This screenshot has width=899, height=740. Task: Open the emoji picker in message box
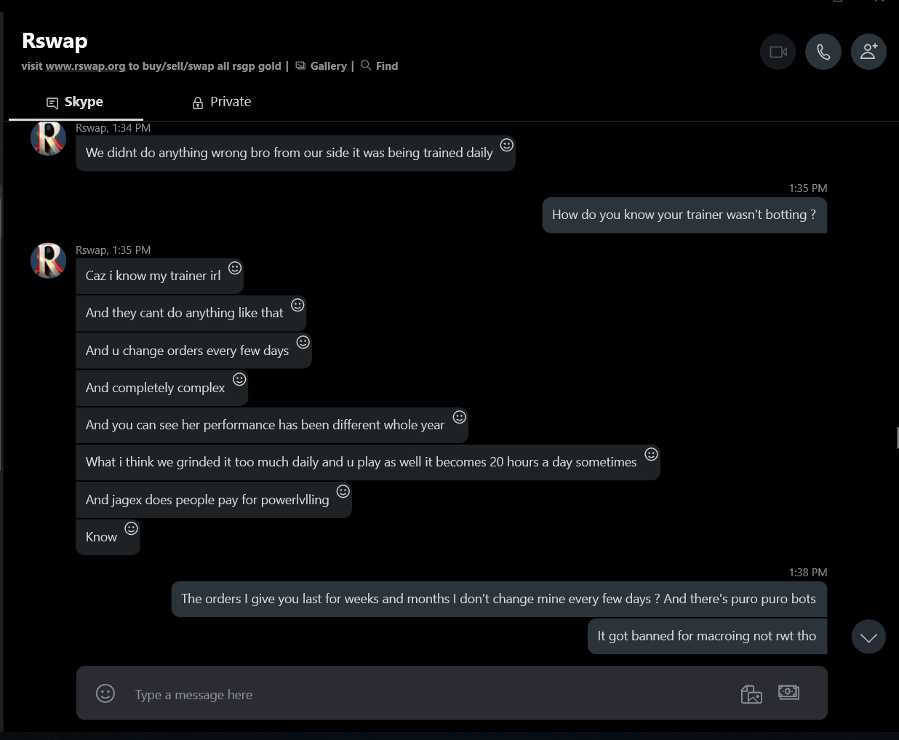[x=105, y=693]
